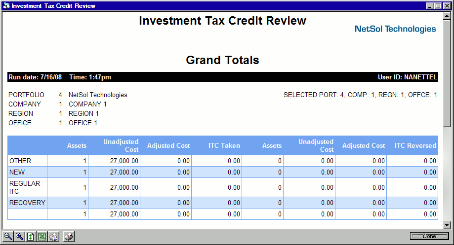Image resolution: width=454 pixels, height=245 pixels.
Task: Close the Investment Tax Credit Review window
Action: pos(447,6)
